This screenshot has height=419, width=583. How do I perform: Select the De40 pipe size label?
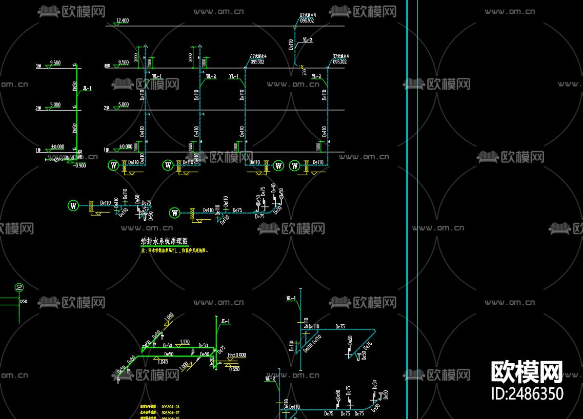[273, 187]
